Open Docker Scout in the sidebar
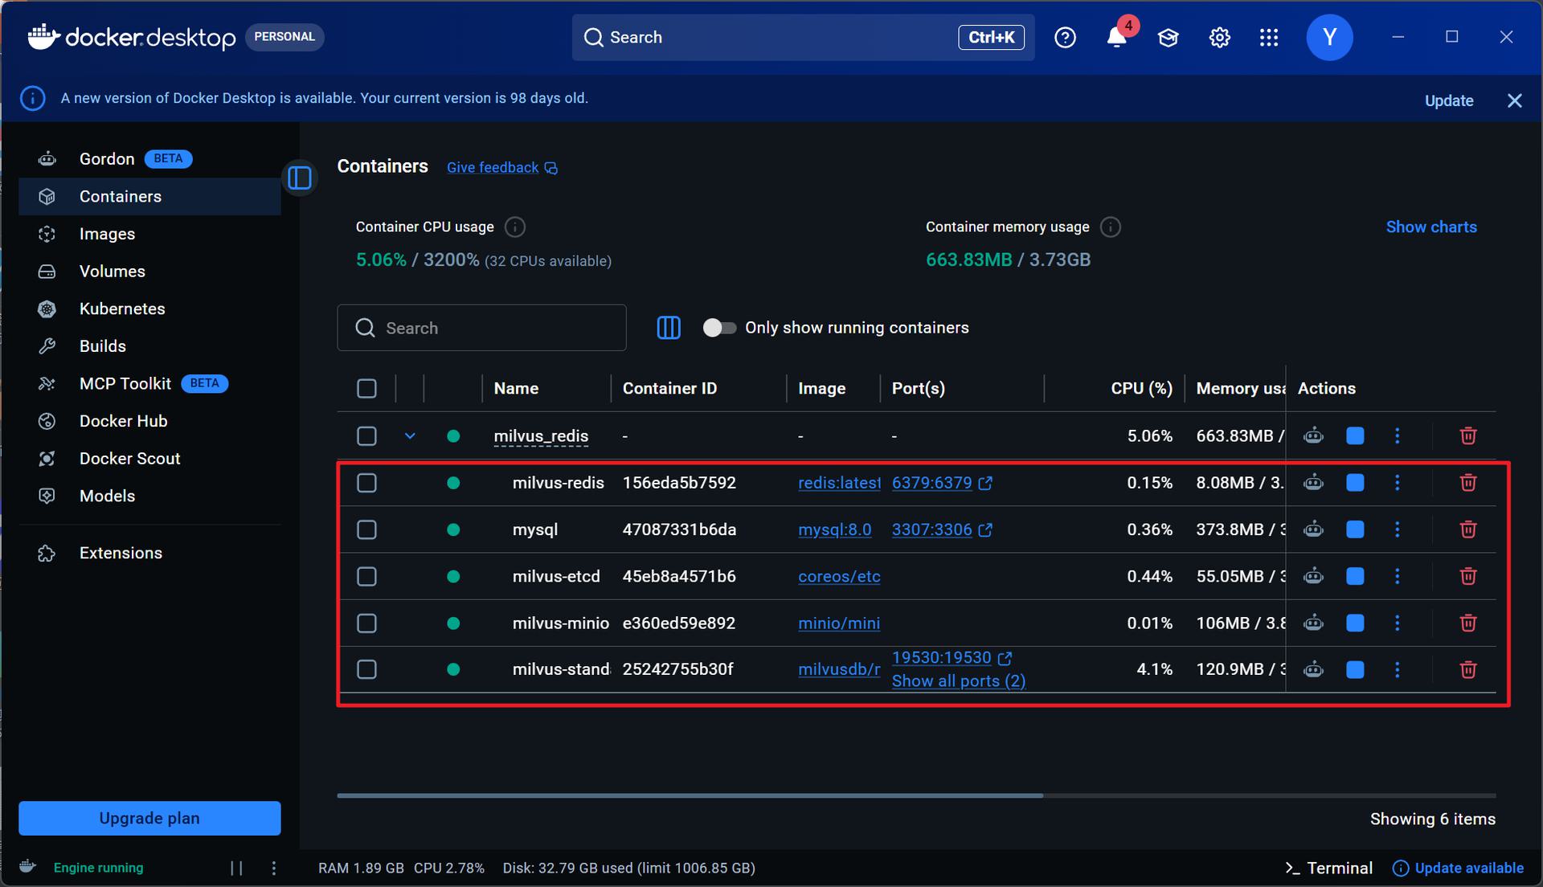 [x=149, y=459]
